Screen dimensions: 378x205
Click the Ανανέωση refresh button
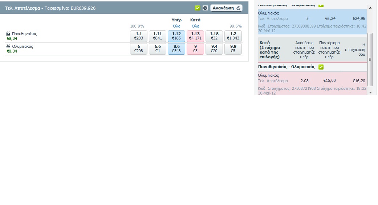tap(226, 8)
